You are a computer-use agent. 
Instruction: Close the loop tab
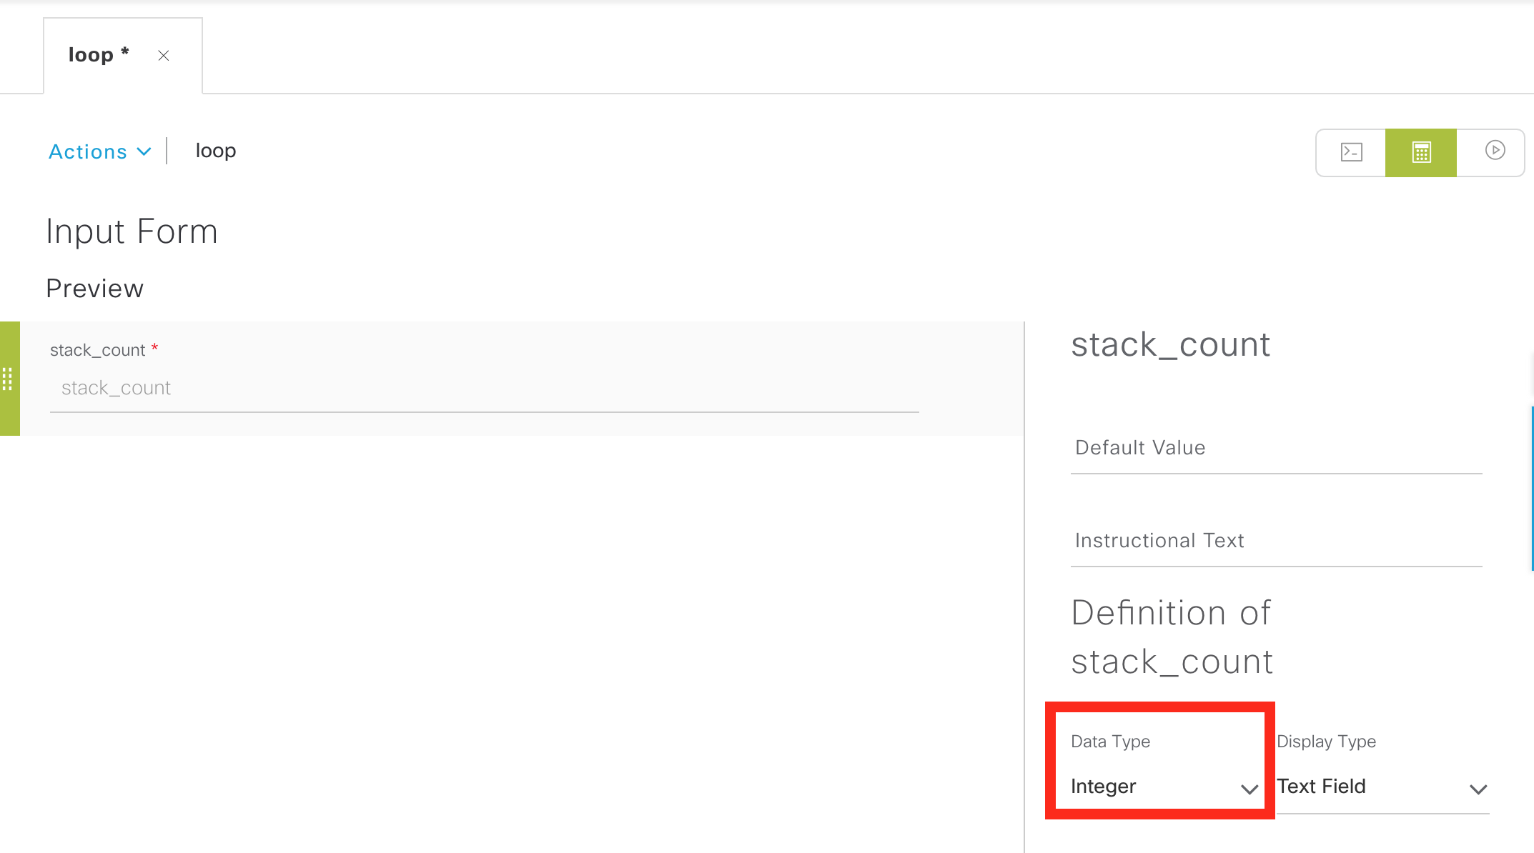[164, 56]
